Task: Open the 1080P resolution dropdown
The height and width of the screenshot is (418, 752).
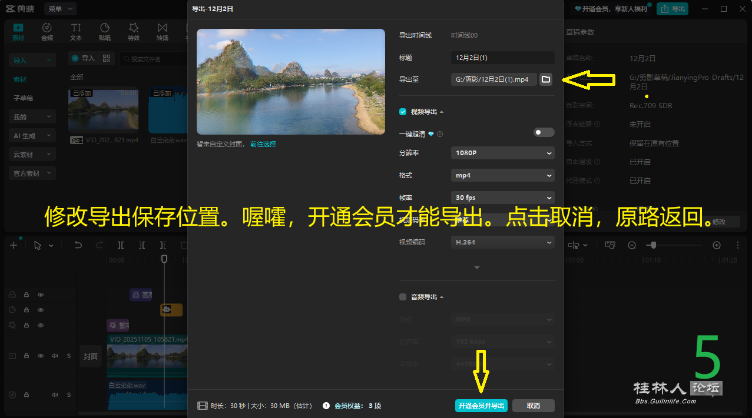Action: point(502,153)
